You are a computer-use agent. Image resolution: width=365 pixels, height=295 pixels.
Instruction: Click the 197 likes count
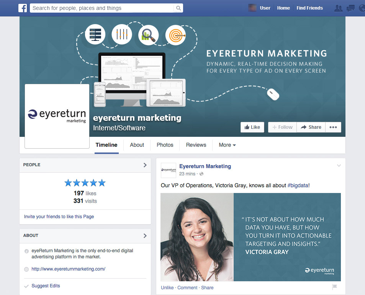pos(85,193)
